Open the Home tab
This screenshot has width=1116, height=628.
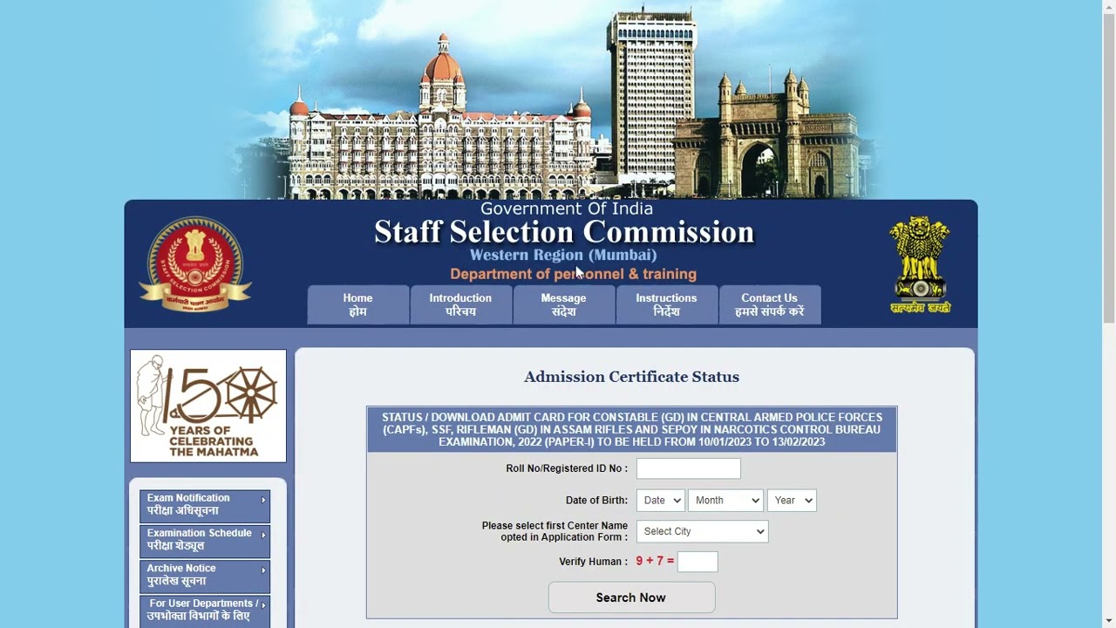tap(357, 304)
